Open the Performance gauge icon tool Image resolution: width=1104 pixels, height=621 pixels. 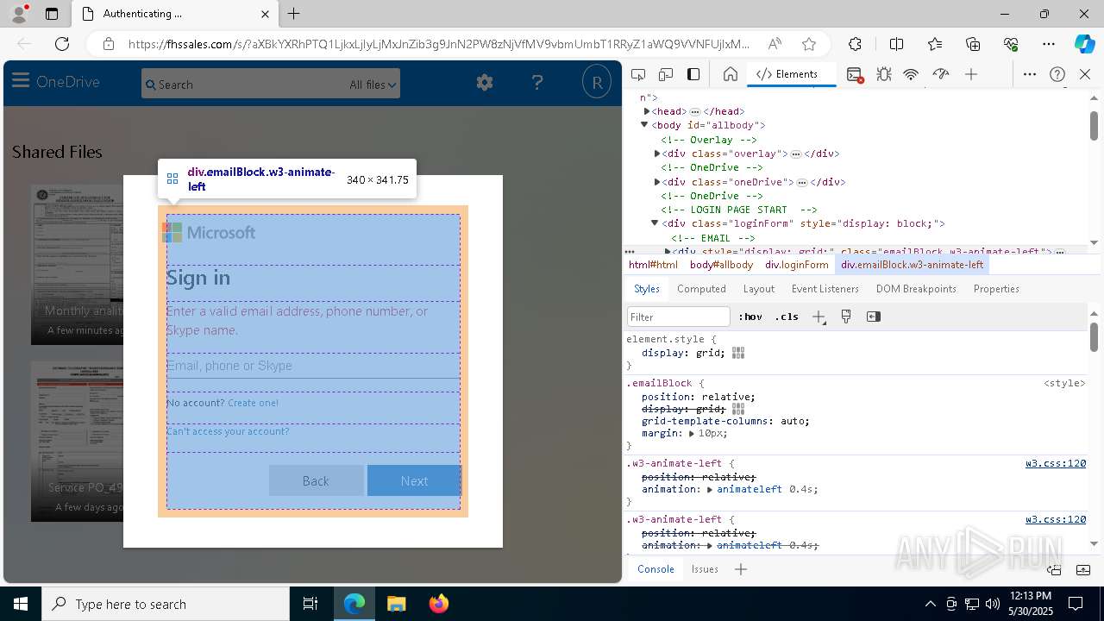[x=941, y=74]
